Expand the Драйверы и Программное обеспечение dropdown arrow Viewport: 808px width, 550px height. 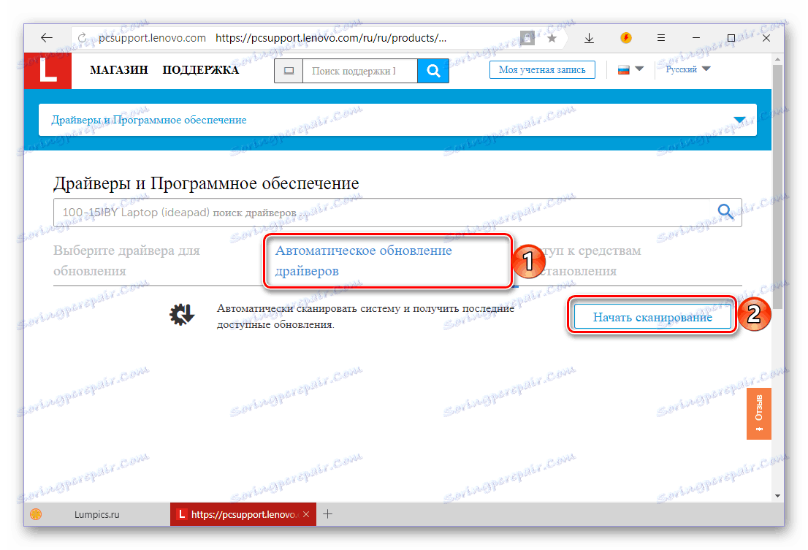739,120
